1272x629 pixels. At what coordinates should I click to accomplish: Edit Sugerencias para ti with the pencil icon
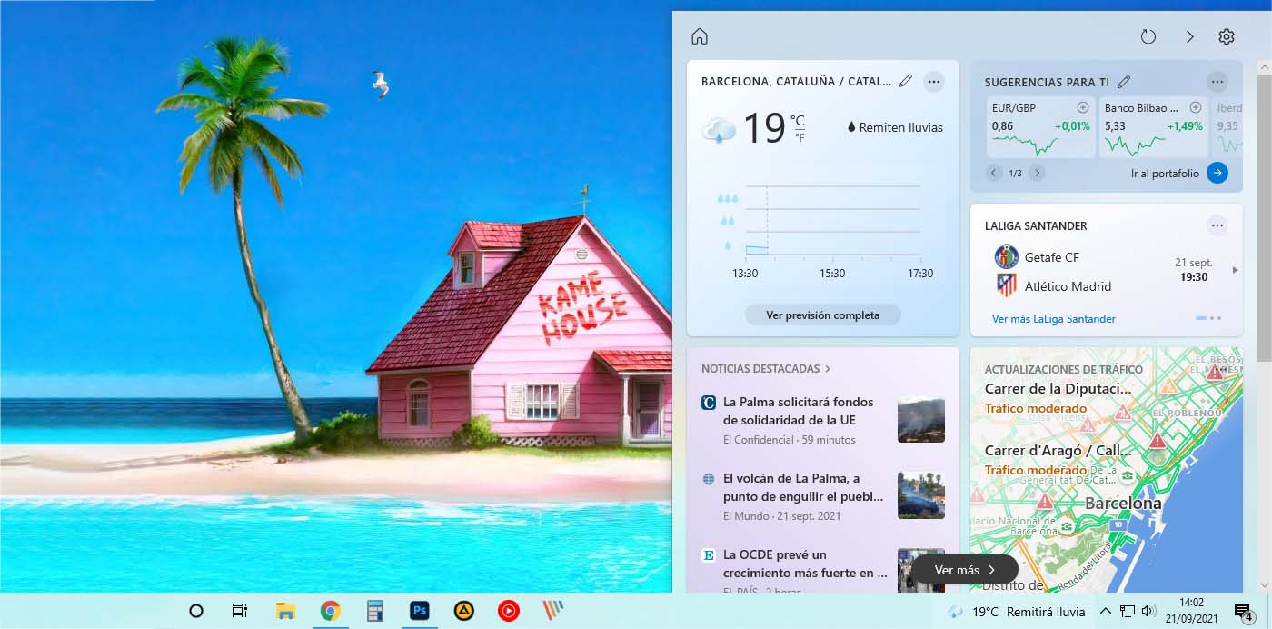[1124, 81]
